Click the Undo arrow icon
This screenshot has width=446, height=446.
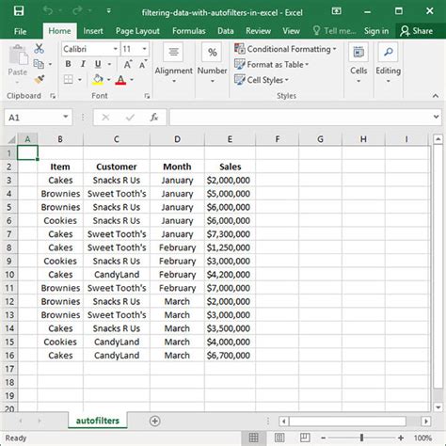tap(48, 11)
